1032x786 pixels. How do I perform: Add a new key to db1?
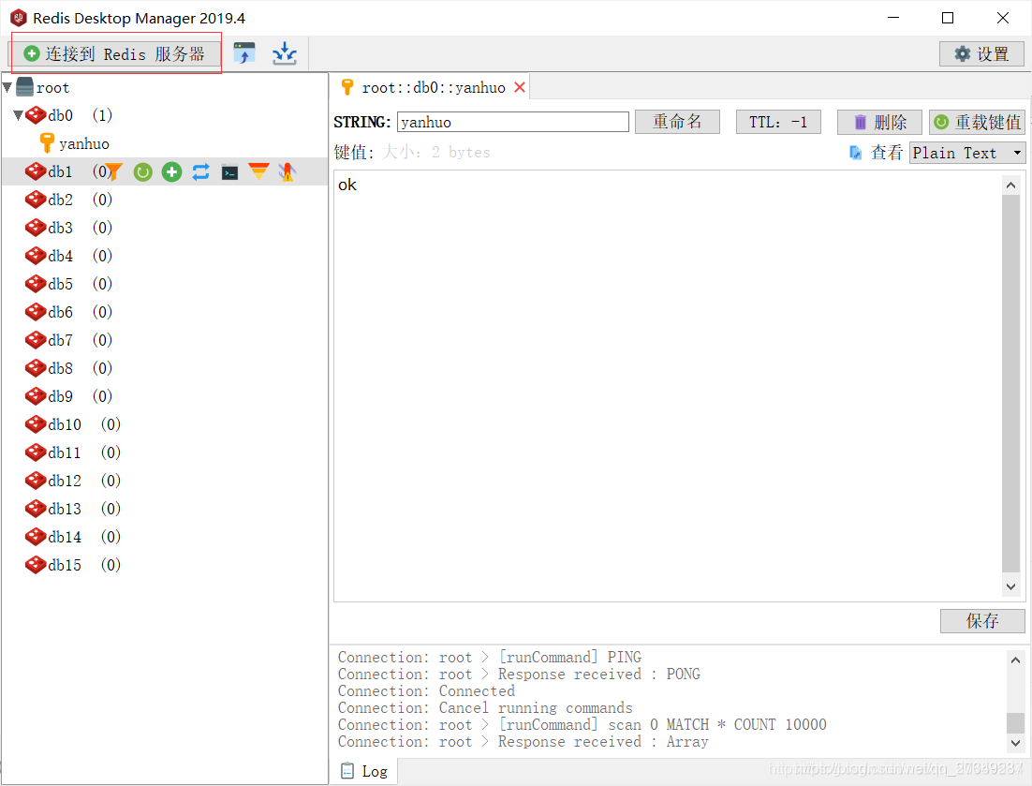[x=171, y=171]
